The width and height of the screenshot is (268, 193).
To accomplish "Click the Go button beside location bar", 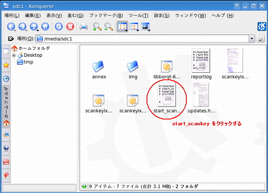I will (261, 39).
